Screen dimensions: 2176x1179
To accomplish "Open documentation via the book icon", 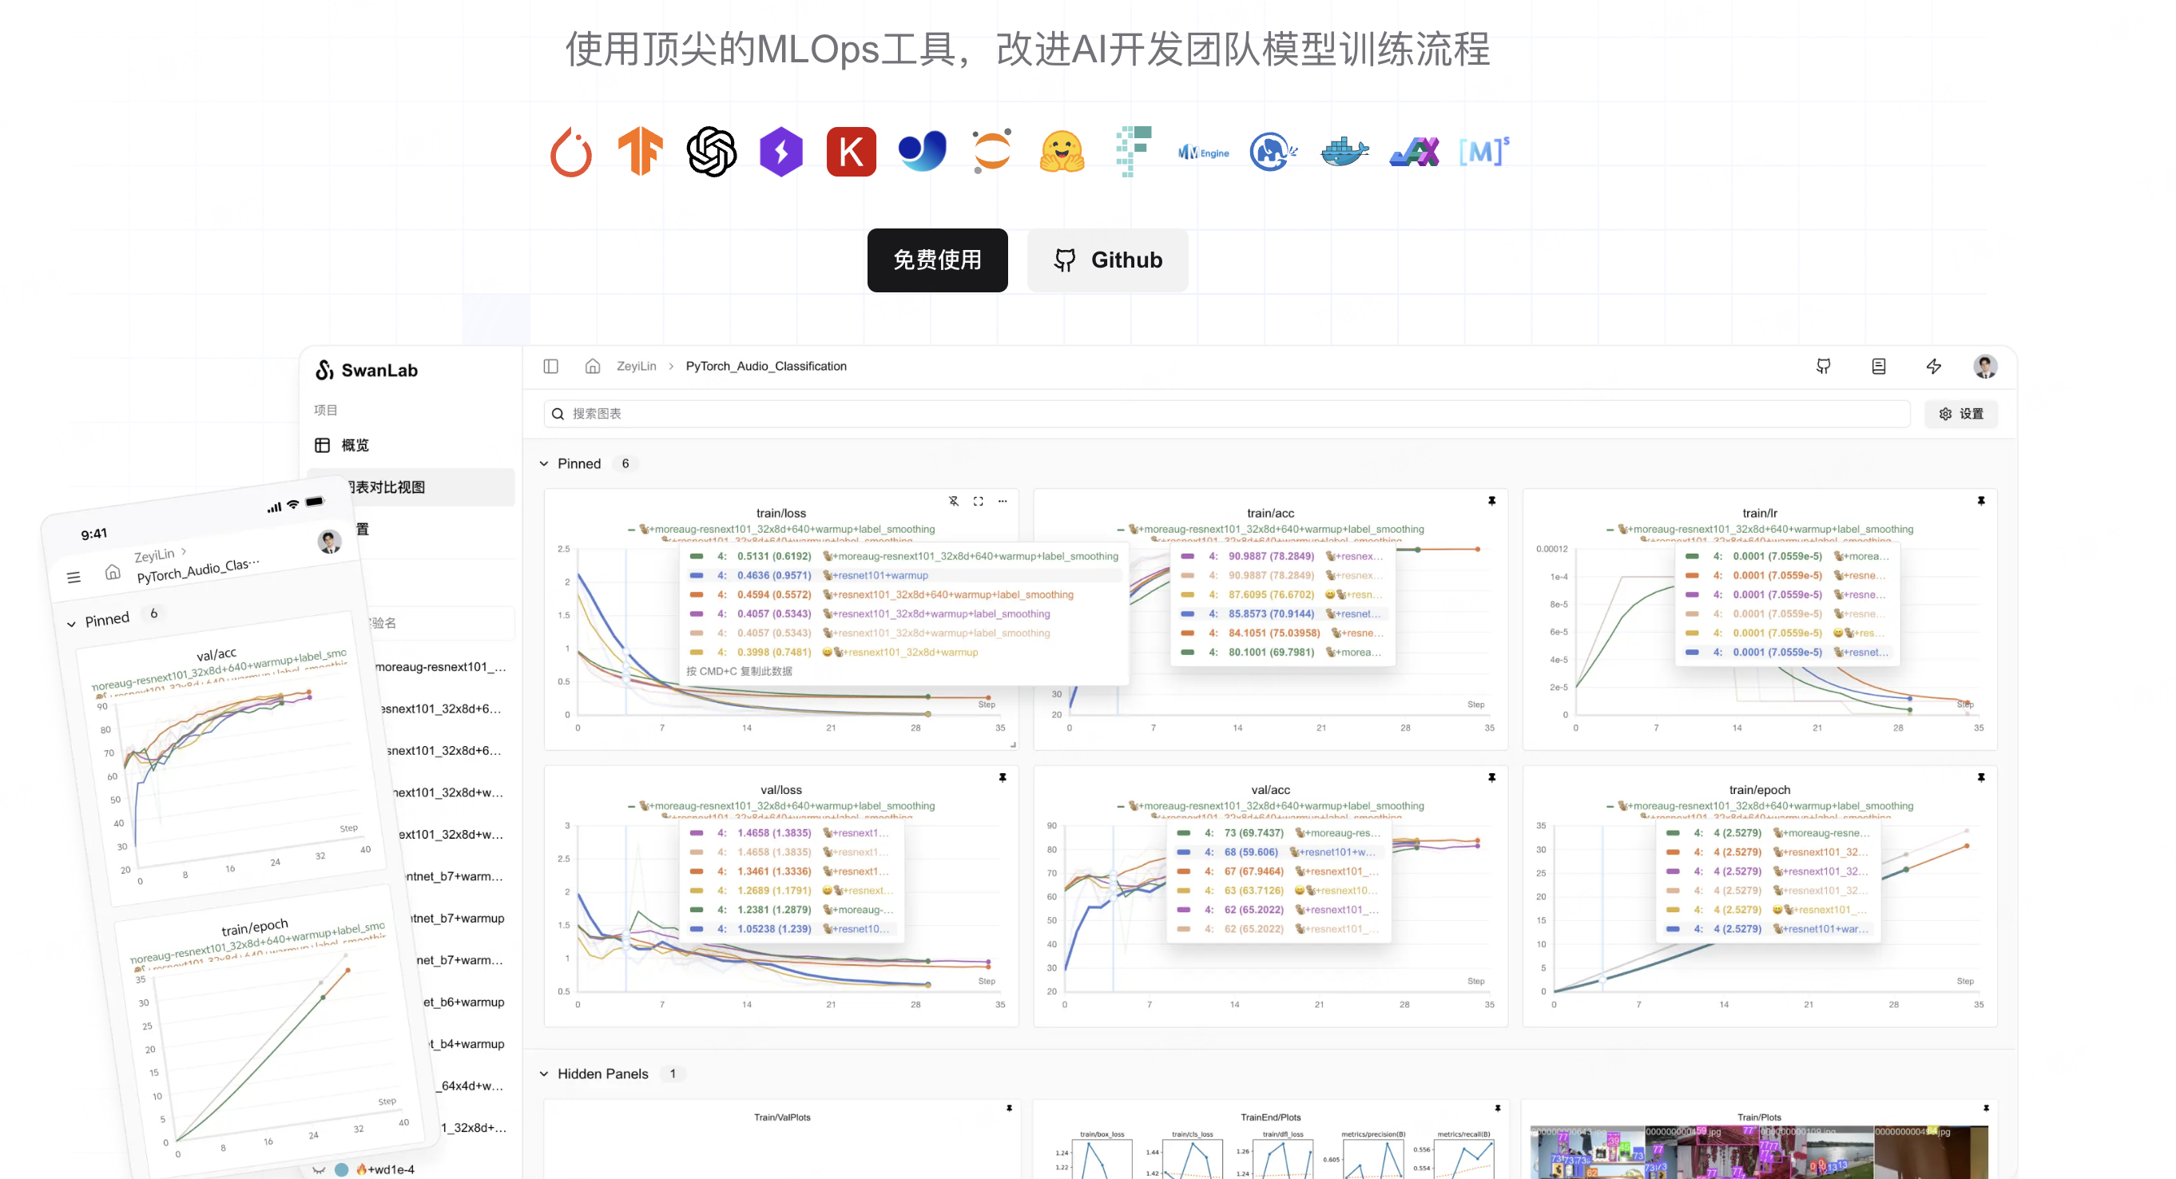I will [1879, 366].
